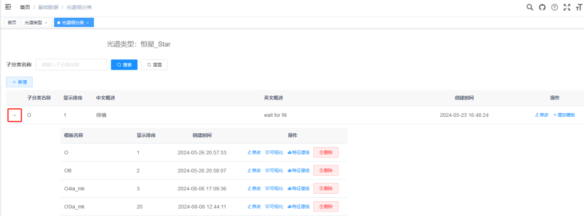Viewport: 584px width, 216px height.
Task: Open the search magnifier icon in header
Action: (530, 7)
